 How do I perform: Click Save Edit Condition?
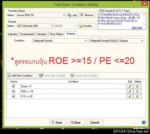[53, 76]
